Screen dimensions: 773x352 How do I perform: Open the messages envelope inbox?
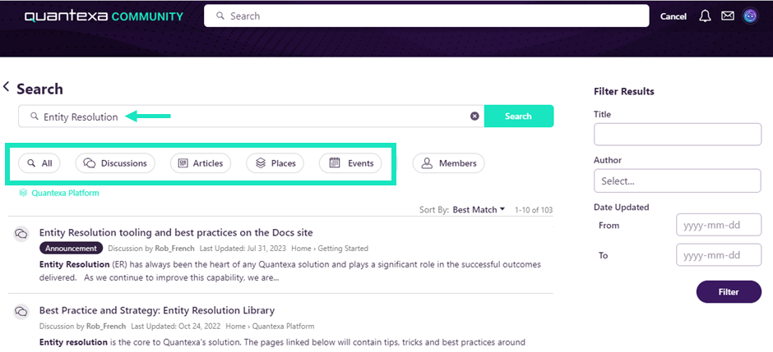(x=728, y=16)
